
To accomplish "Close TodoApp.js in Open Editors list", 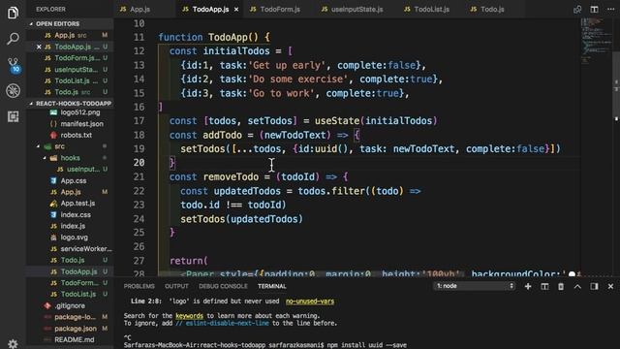I will tap(39, 47).
